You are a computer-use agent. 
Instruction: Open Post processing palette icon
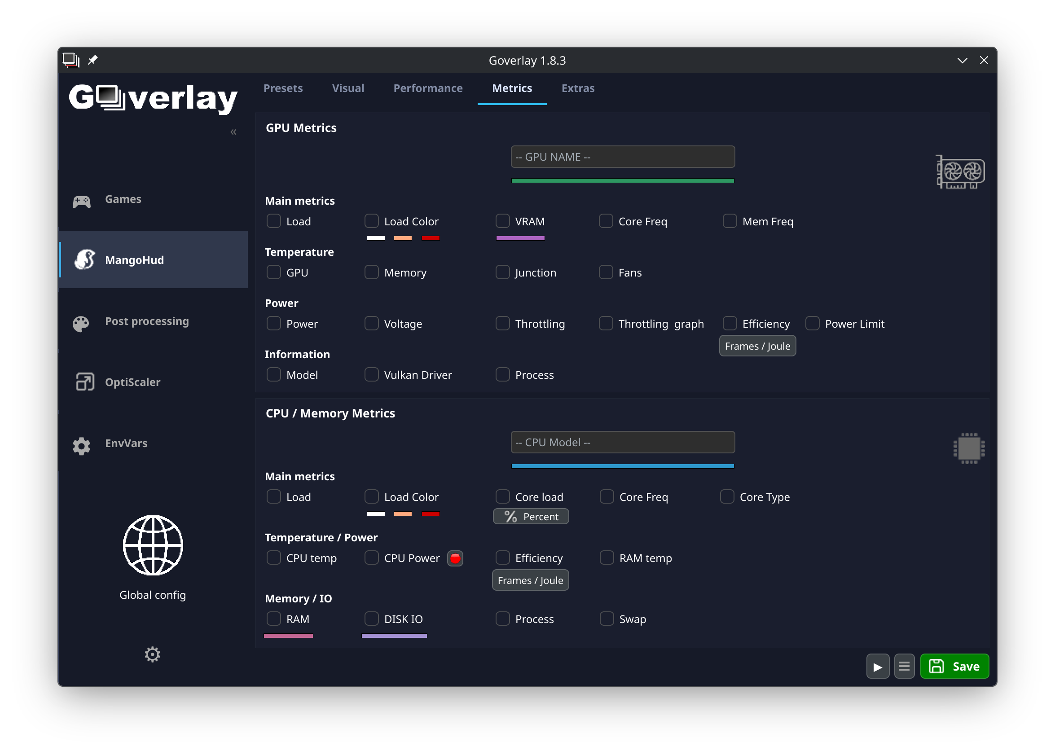coord(81,324)
